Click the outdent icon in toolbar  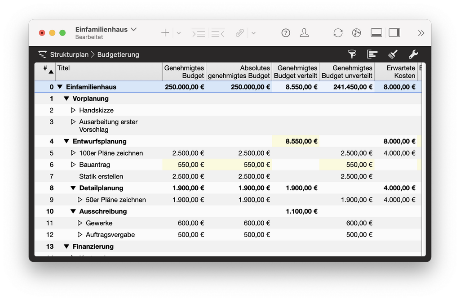(218, 33)
